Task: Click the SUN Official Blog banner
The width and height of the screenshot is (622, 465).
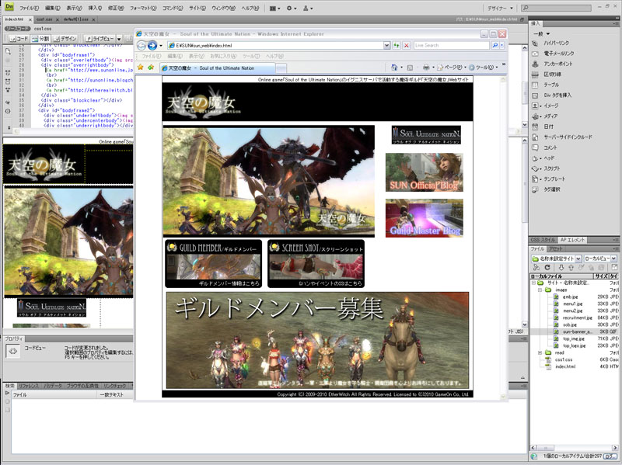Action: pyautogui.click(x=424, y=172)
